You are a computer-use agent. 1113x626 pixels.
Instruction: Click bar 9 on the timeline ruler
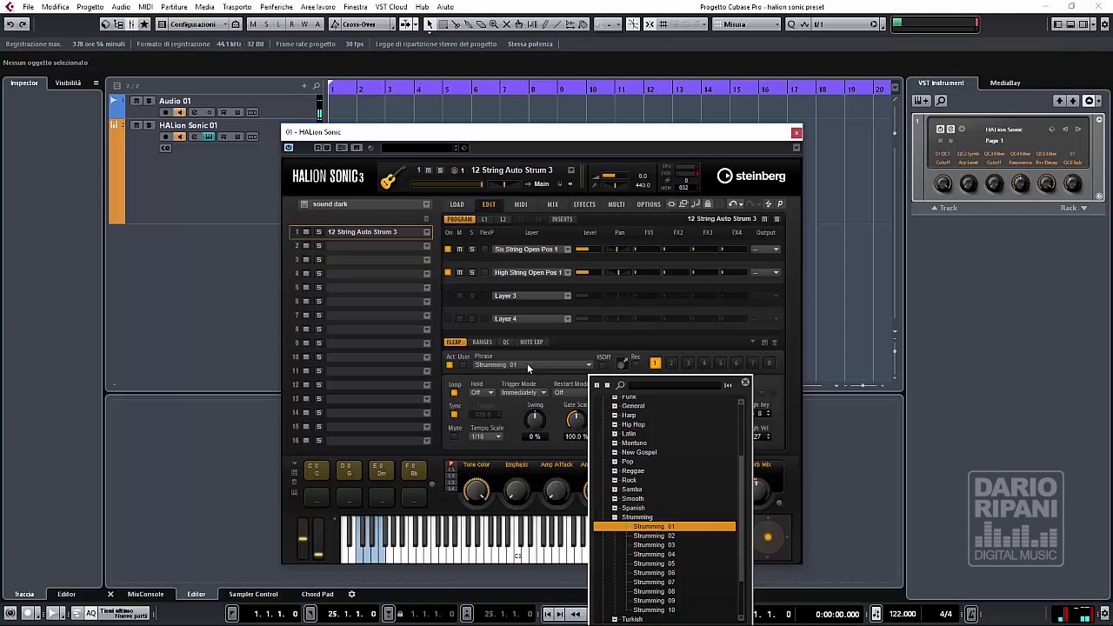pyautogui.click(x=563, y=89)
